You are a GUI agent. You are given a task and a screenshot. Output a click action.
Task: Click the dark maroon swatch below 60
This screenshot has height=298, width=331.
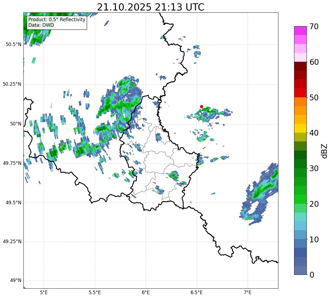point(300,66)
